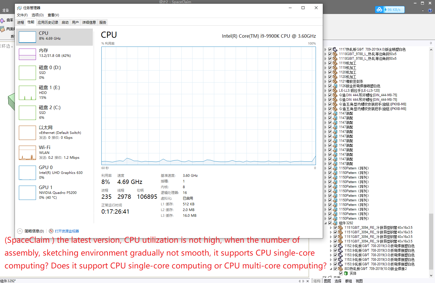Select GPU 0 Intel UHD Graphics item
Screen dimensions: 435x283
pyautogui.click(x=54, y=173)
